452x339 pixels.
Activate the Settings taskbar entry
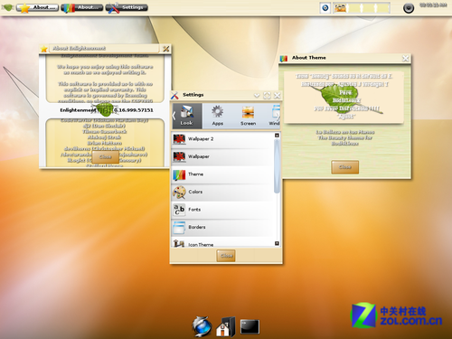(x=127, y=7)
